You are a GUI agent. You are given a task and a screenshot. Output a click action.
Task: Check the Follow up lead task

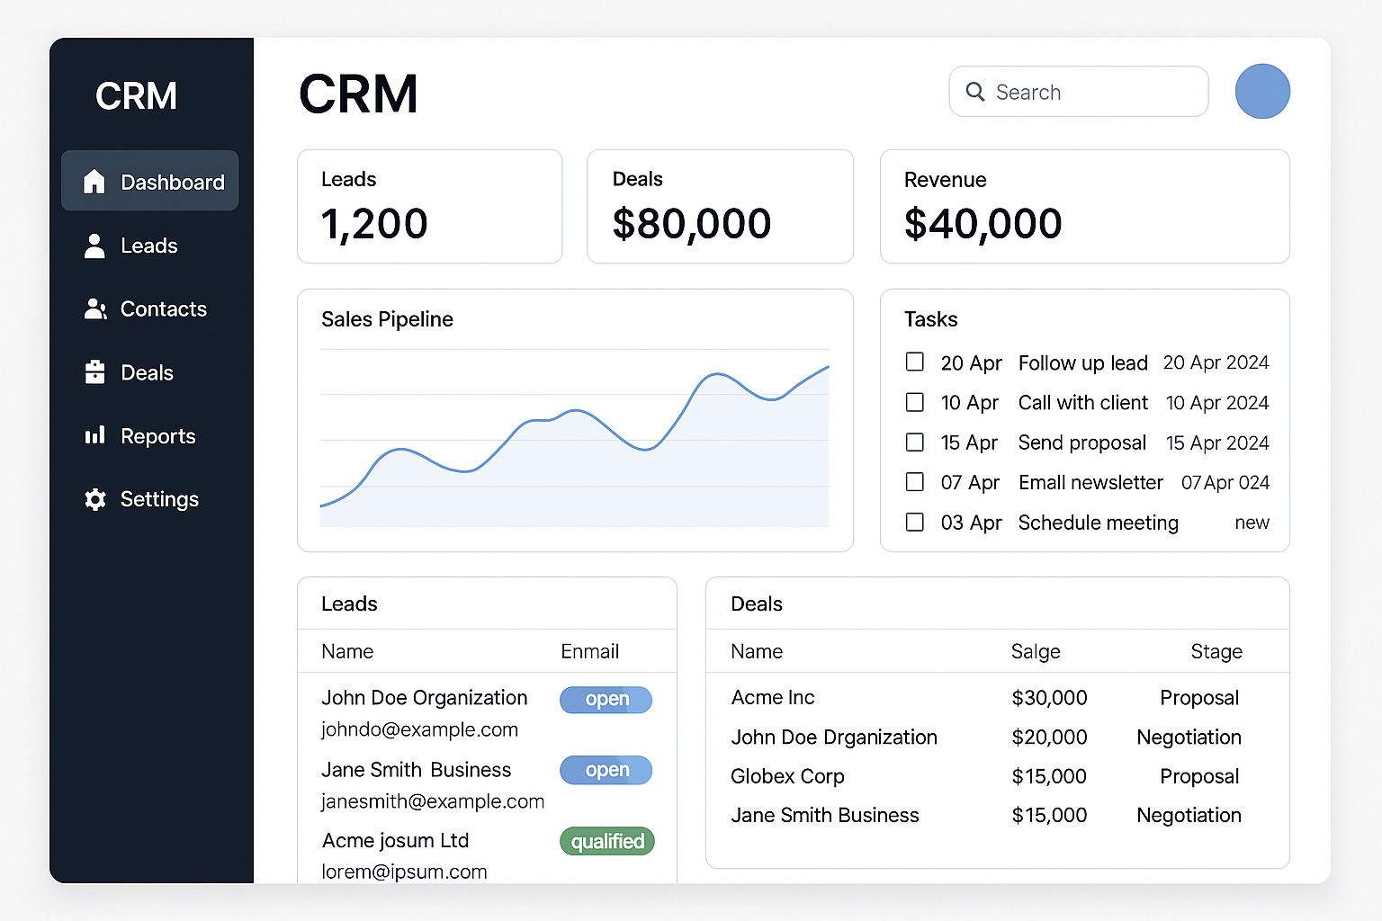915,362
